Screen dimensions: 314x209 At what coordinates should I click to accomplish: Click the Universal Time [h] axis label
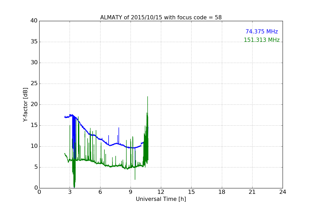[x=161, y=199]
